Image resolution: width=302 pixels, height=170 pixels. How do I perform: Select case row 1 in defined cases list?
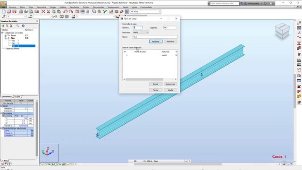(150, 55)
